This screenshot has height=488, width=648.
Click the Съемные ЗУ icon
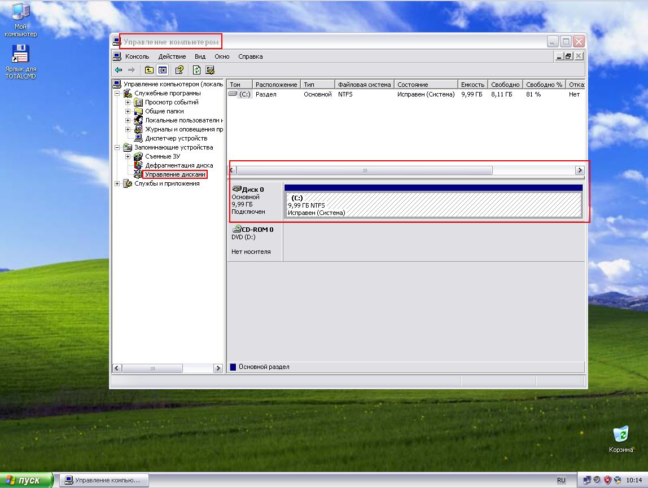pyautogui.click(x=138, y=156)
